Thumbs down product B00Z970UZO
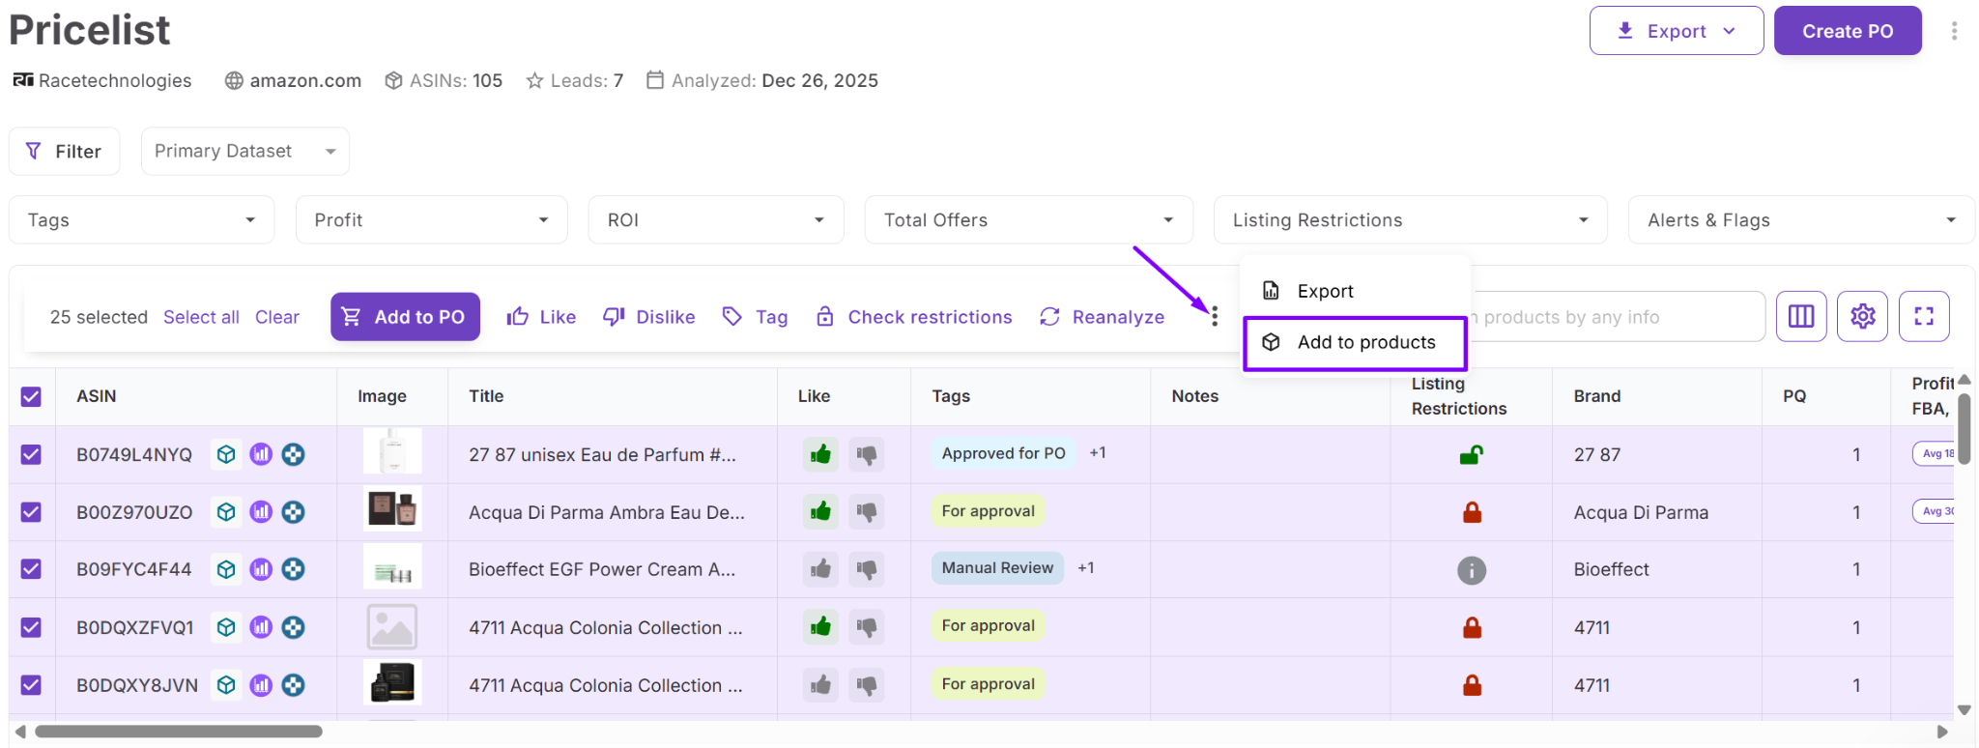 (x=867, y=511)
